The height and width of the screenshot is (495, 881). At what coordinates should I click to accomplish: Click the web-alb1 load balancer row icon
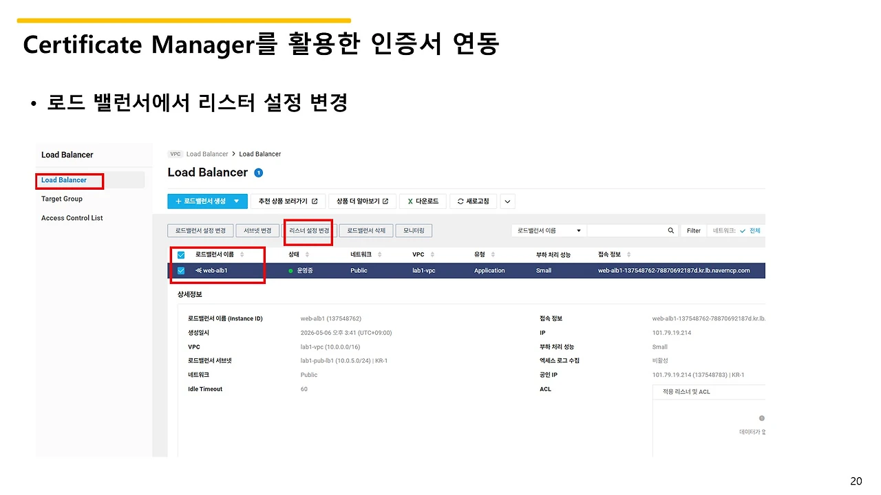198,271
